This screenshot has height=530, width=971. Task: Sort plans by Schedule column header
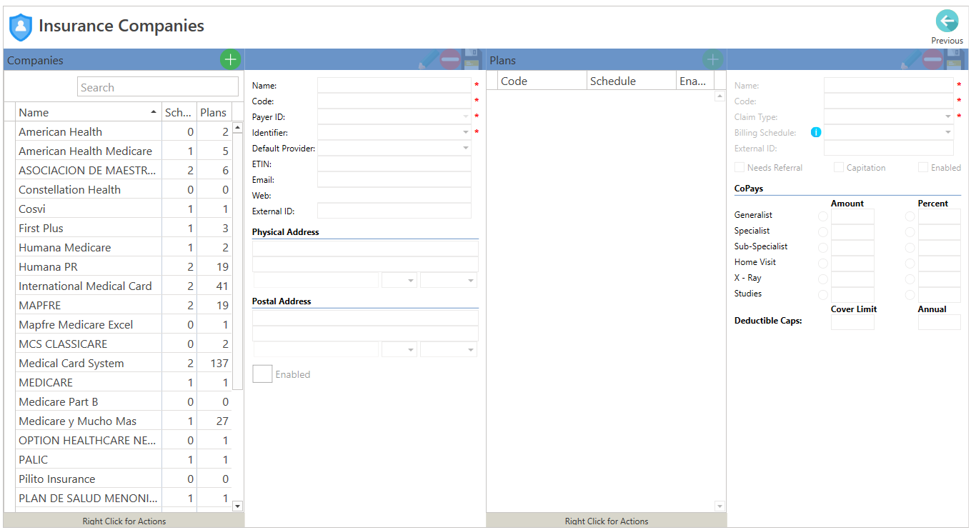(x=632, y=81)
